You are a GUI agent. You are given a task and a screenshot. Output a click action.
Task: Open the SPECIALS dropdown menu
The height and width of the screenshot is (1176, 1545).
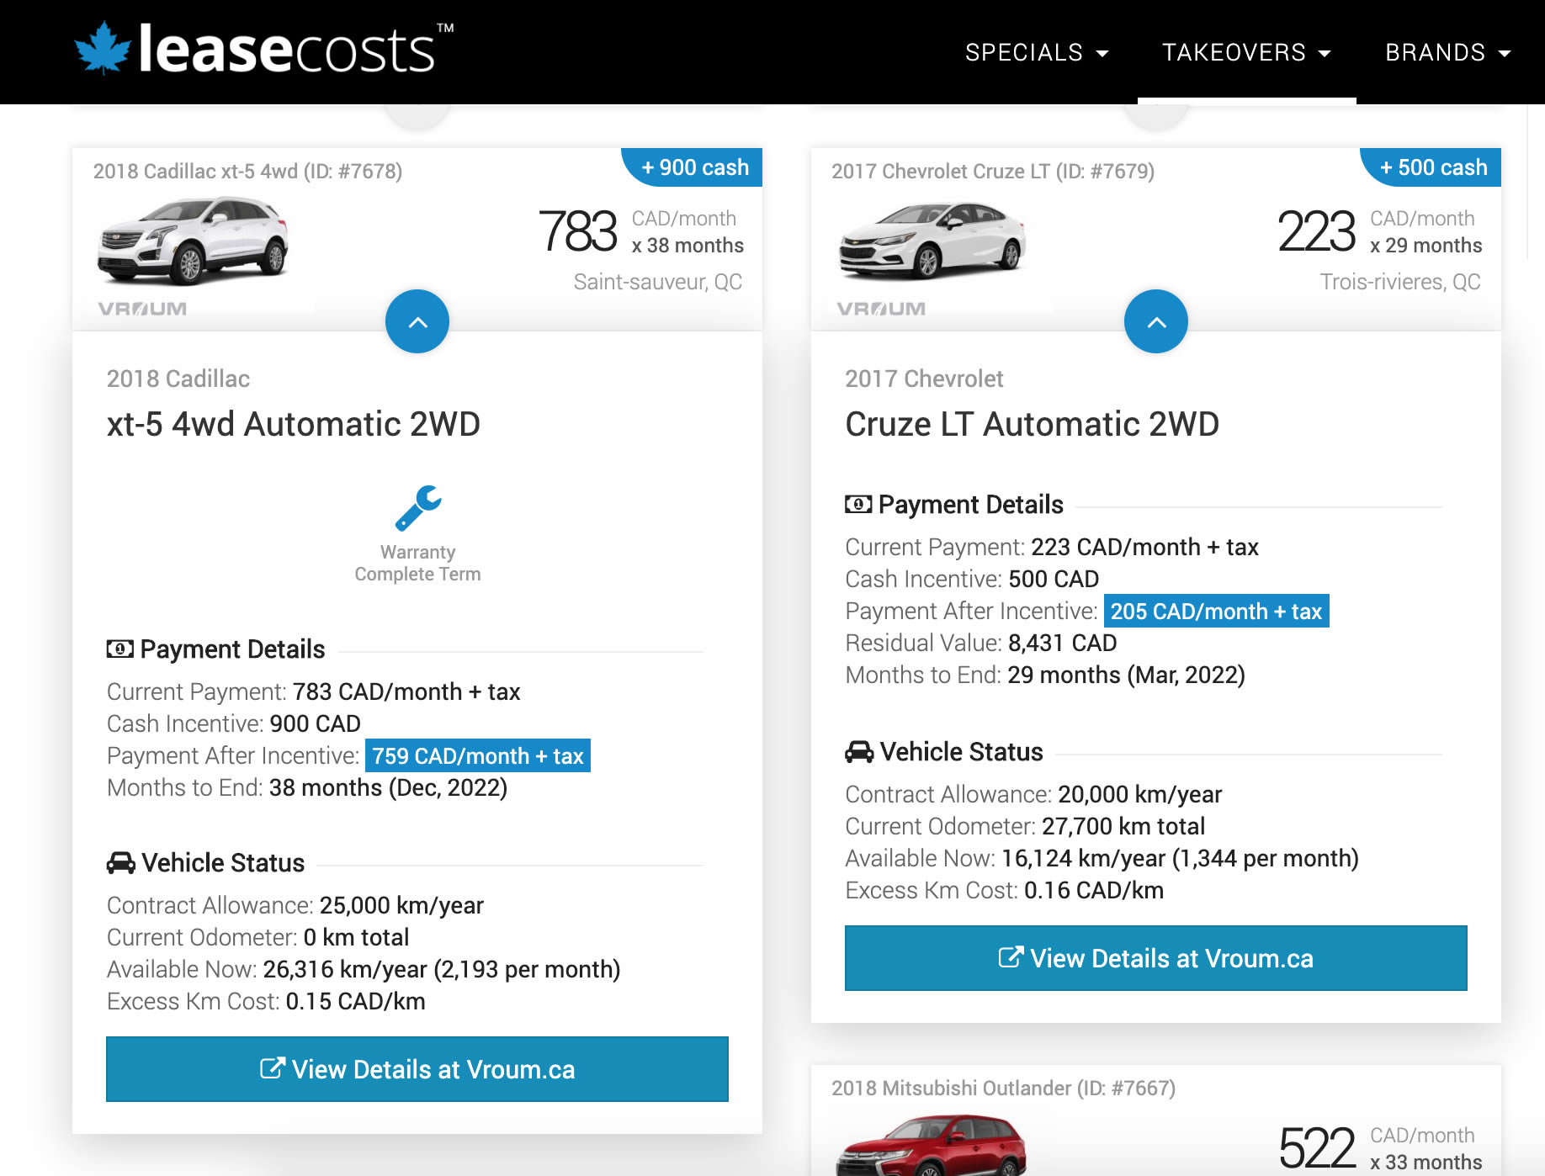tap(1037, 52)
